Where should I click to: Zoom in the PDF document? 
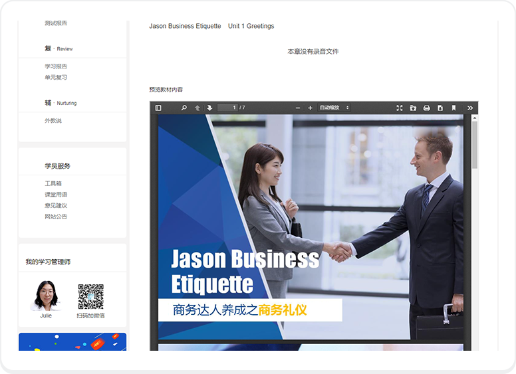tap(310, 108)
